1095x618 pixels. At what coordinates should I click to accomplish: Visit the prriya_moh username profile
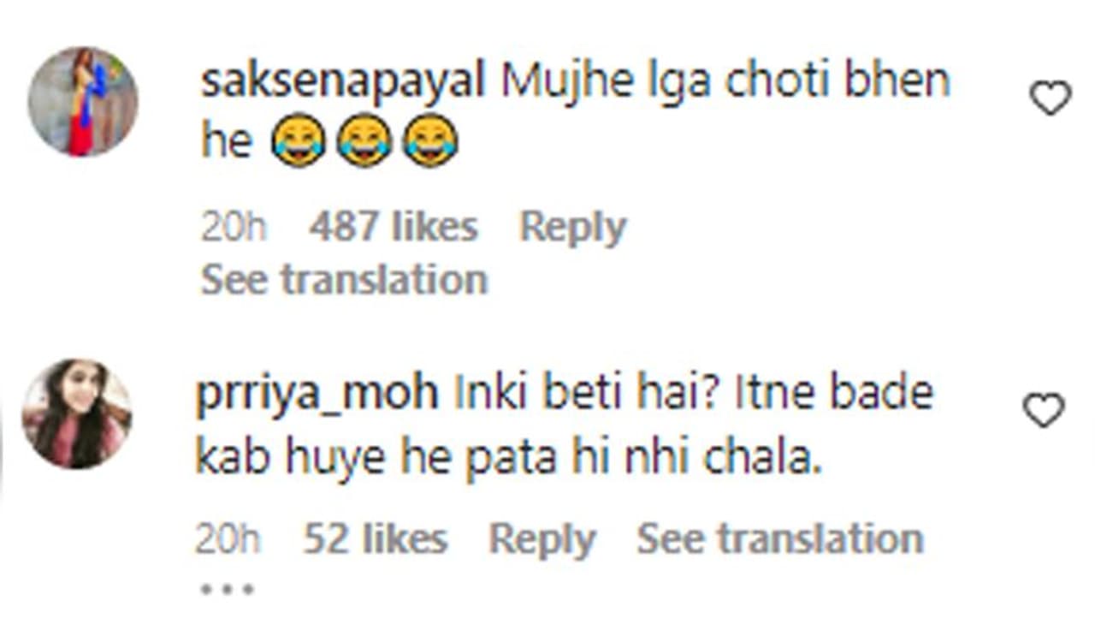pos(317,395)
